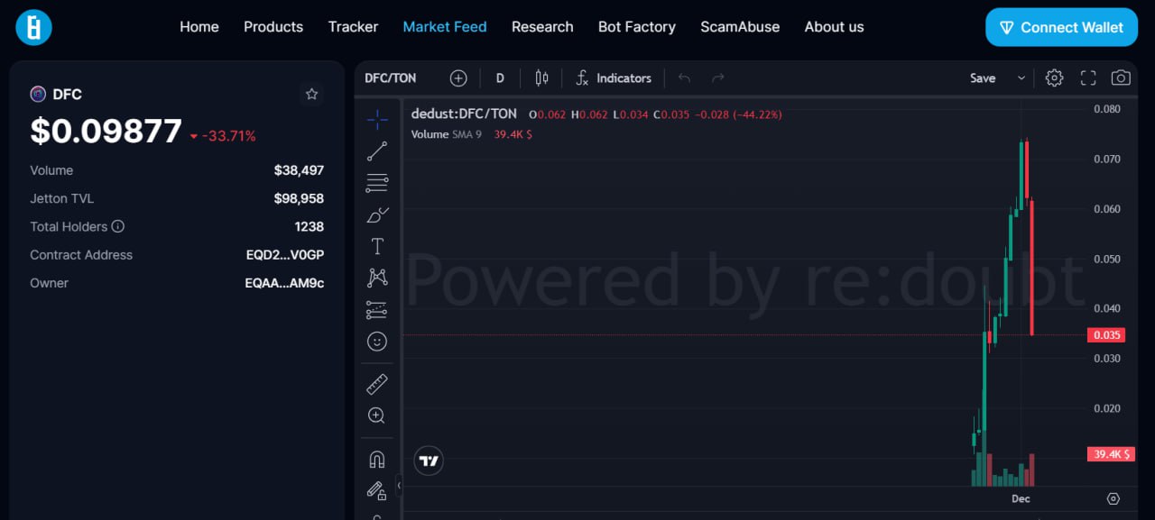
Task: Open the Indicators panel
Action: (614, 78)
